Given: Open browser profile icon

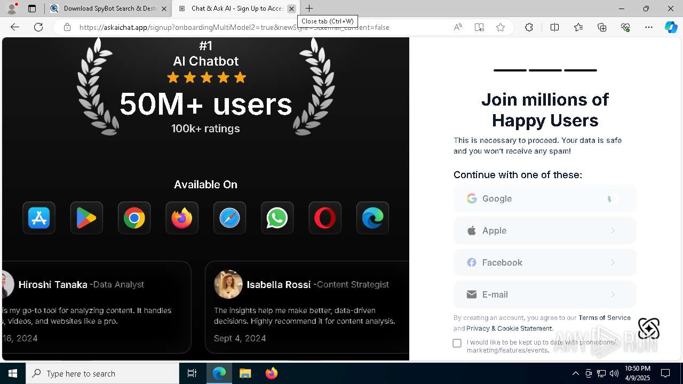Looking at the screenshot, I should pyautogui.click(x=12, y=9).
